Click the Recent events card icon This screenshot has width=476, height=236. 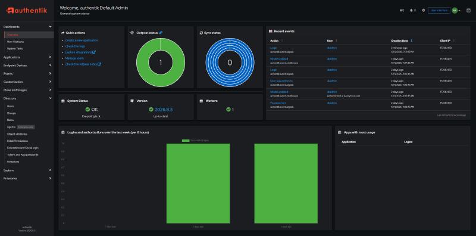coord(270,31)
